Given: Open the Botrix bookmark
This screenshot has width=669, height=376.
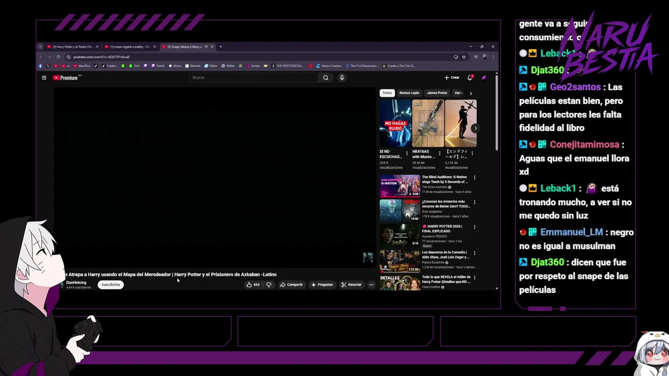Looking at the screenshot, I should pos(175,66).
